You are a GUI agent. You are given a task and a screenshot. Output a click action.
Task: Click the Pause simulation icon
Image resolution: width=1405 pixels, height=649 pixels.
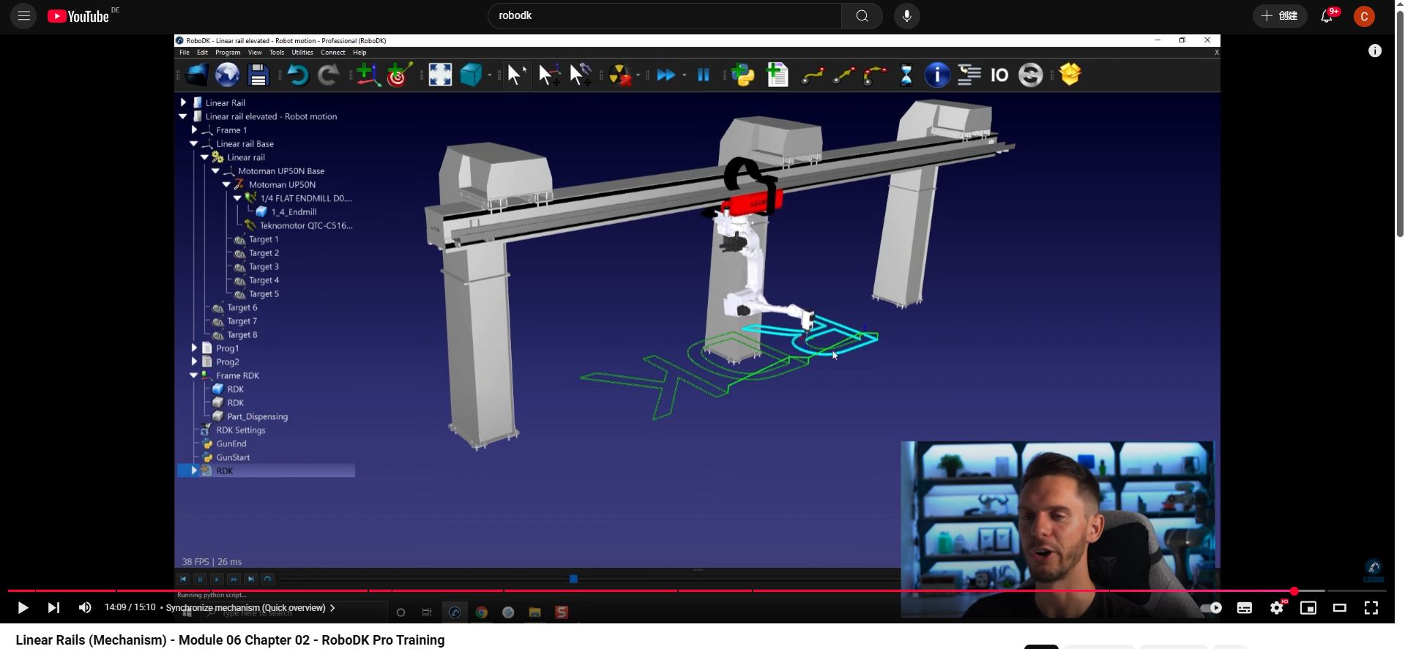click(703, 75)
